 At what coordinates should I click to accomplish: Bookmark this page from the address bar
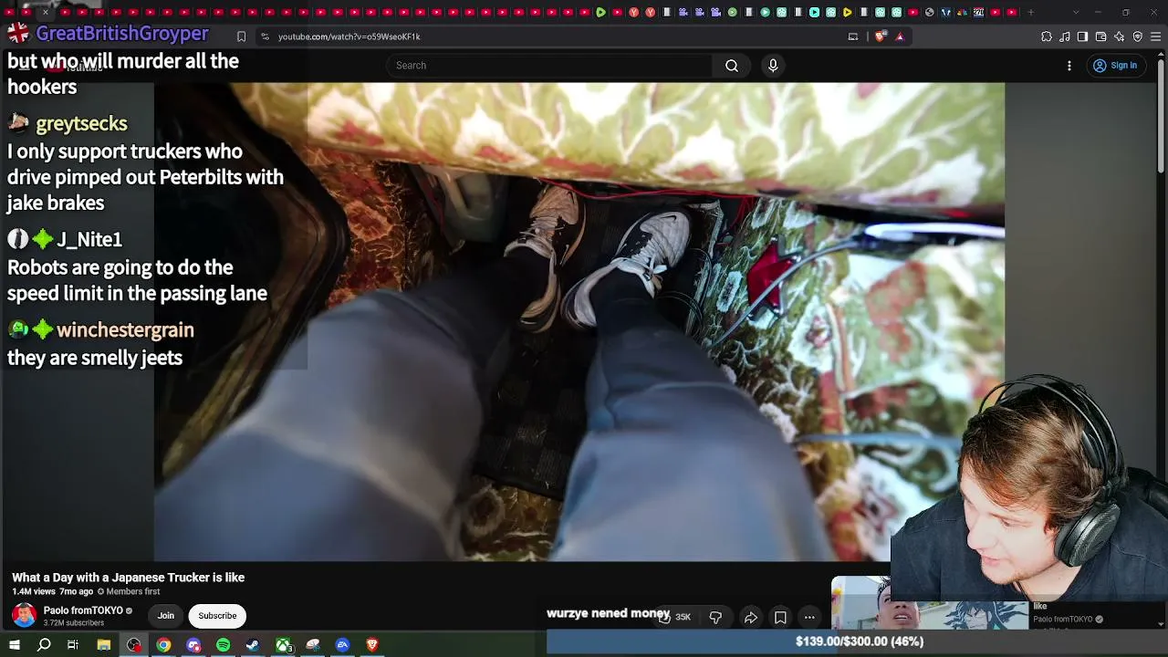click(241, 36)
